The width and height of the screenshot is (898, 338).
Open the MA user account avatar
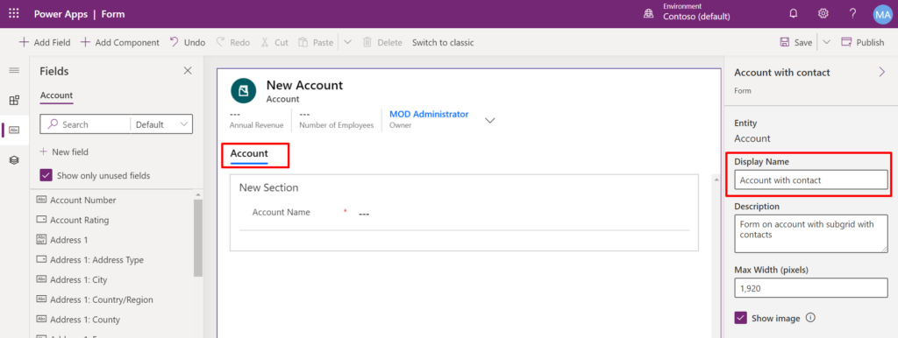pyautogui.click(x=882, y=14)
